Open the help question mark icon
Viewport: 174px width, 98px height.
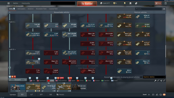click(166, 3)
